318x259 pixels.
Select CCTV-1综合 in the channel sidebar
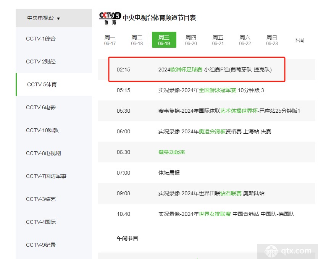coord(54,39)
